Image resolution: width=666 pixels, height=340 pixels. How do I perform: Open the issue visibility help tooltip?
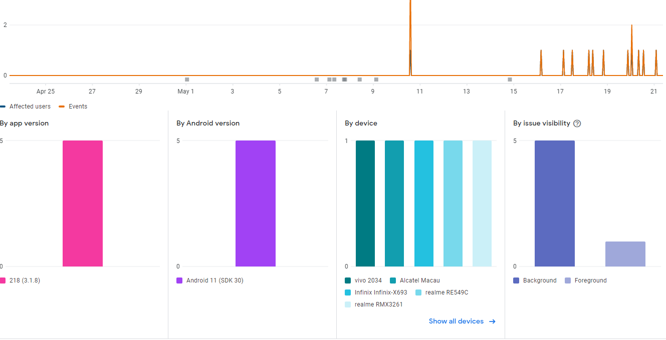click(577, 123)
